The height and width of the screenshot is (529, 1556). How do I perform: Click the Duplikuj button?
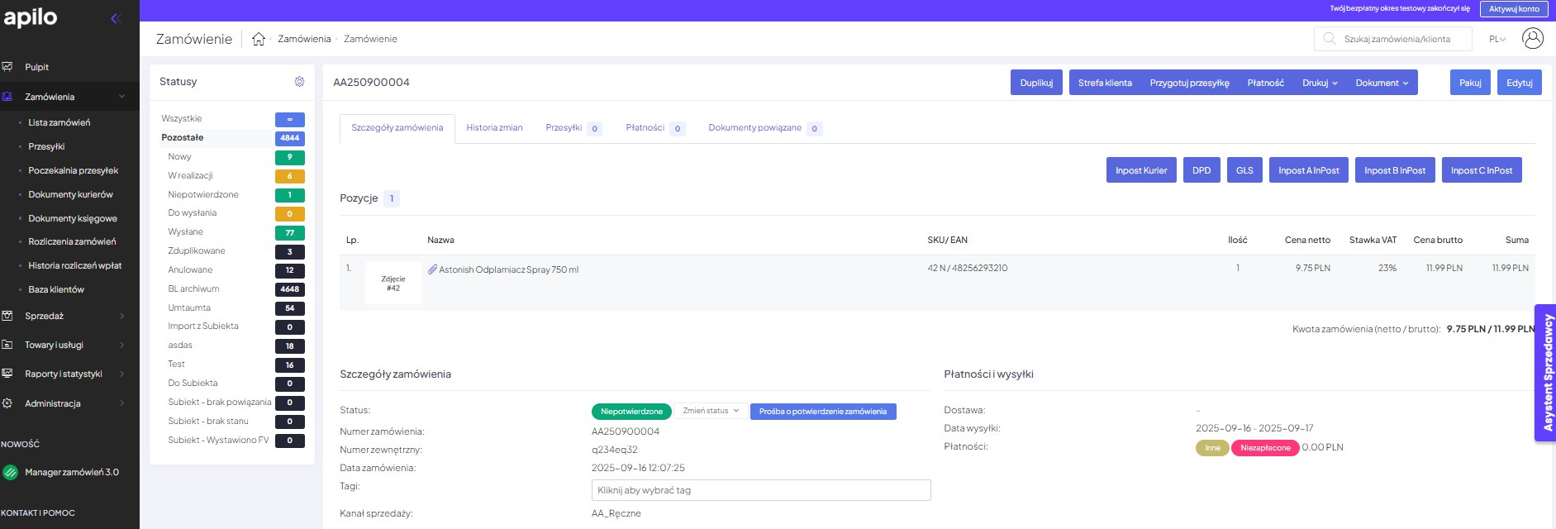(1036, 83)
